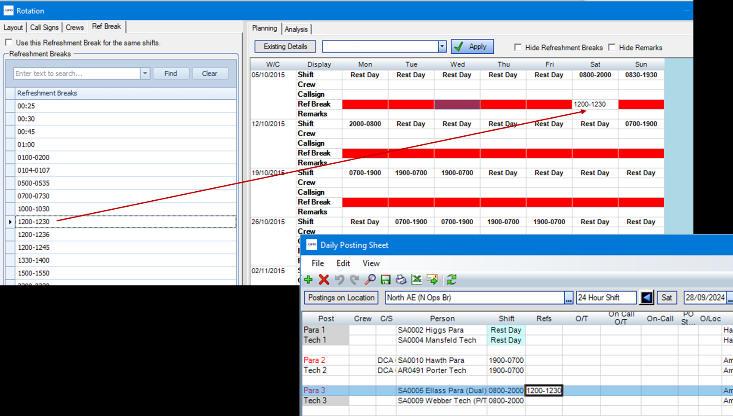This screenshot has height=416, width=733.
Task: Open the North AE location ellipsis picker
Action: [x=569, y=298]
